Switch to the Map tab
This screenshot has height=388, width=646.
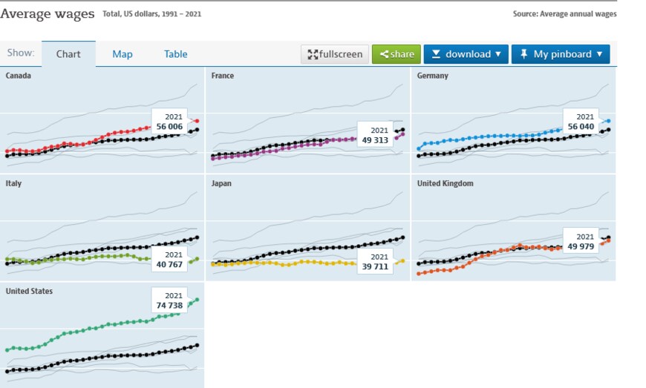[x=123, y=54]
